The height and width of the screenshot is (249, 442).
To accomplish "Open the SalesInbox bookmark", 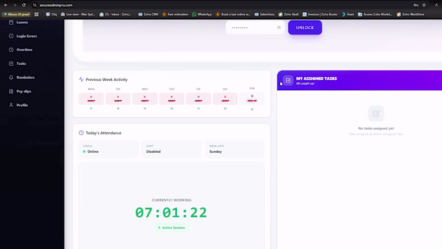I will point(265,14).
